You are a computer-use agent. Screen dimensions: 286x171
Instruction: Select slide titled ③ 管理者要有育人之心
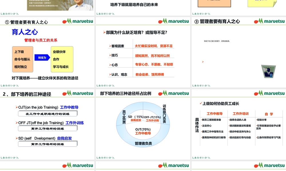pyautogui.click(x=239, y=52)
